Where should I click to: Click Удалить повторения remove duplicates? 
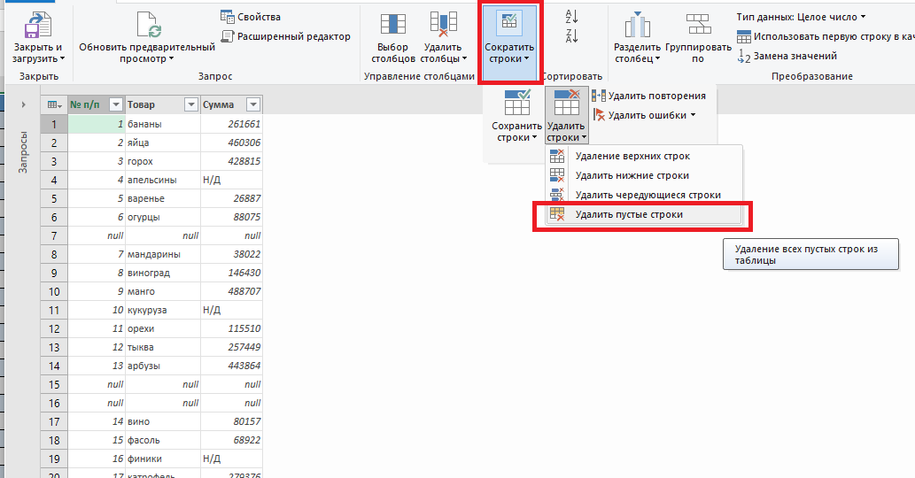tap(649, 96)
